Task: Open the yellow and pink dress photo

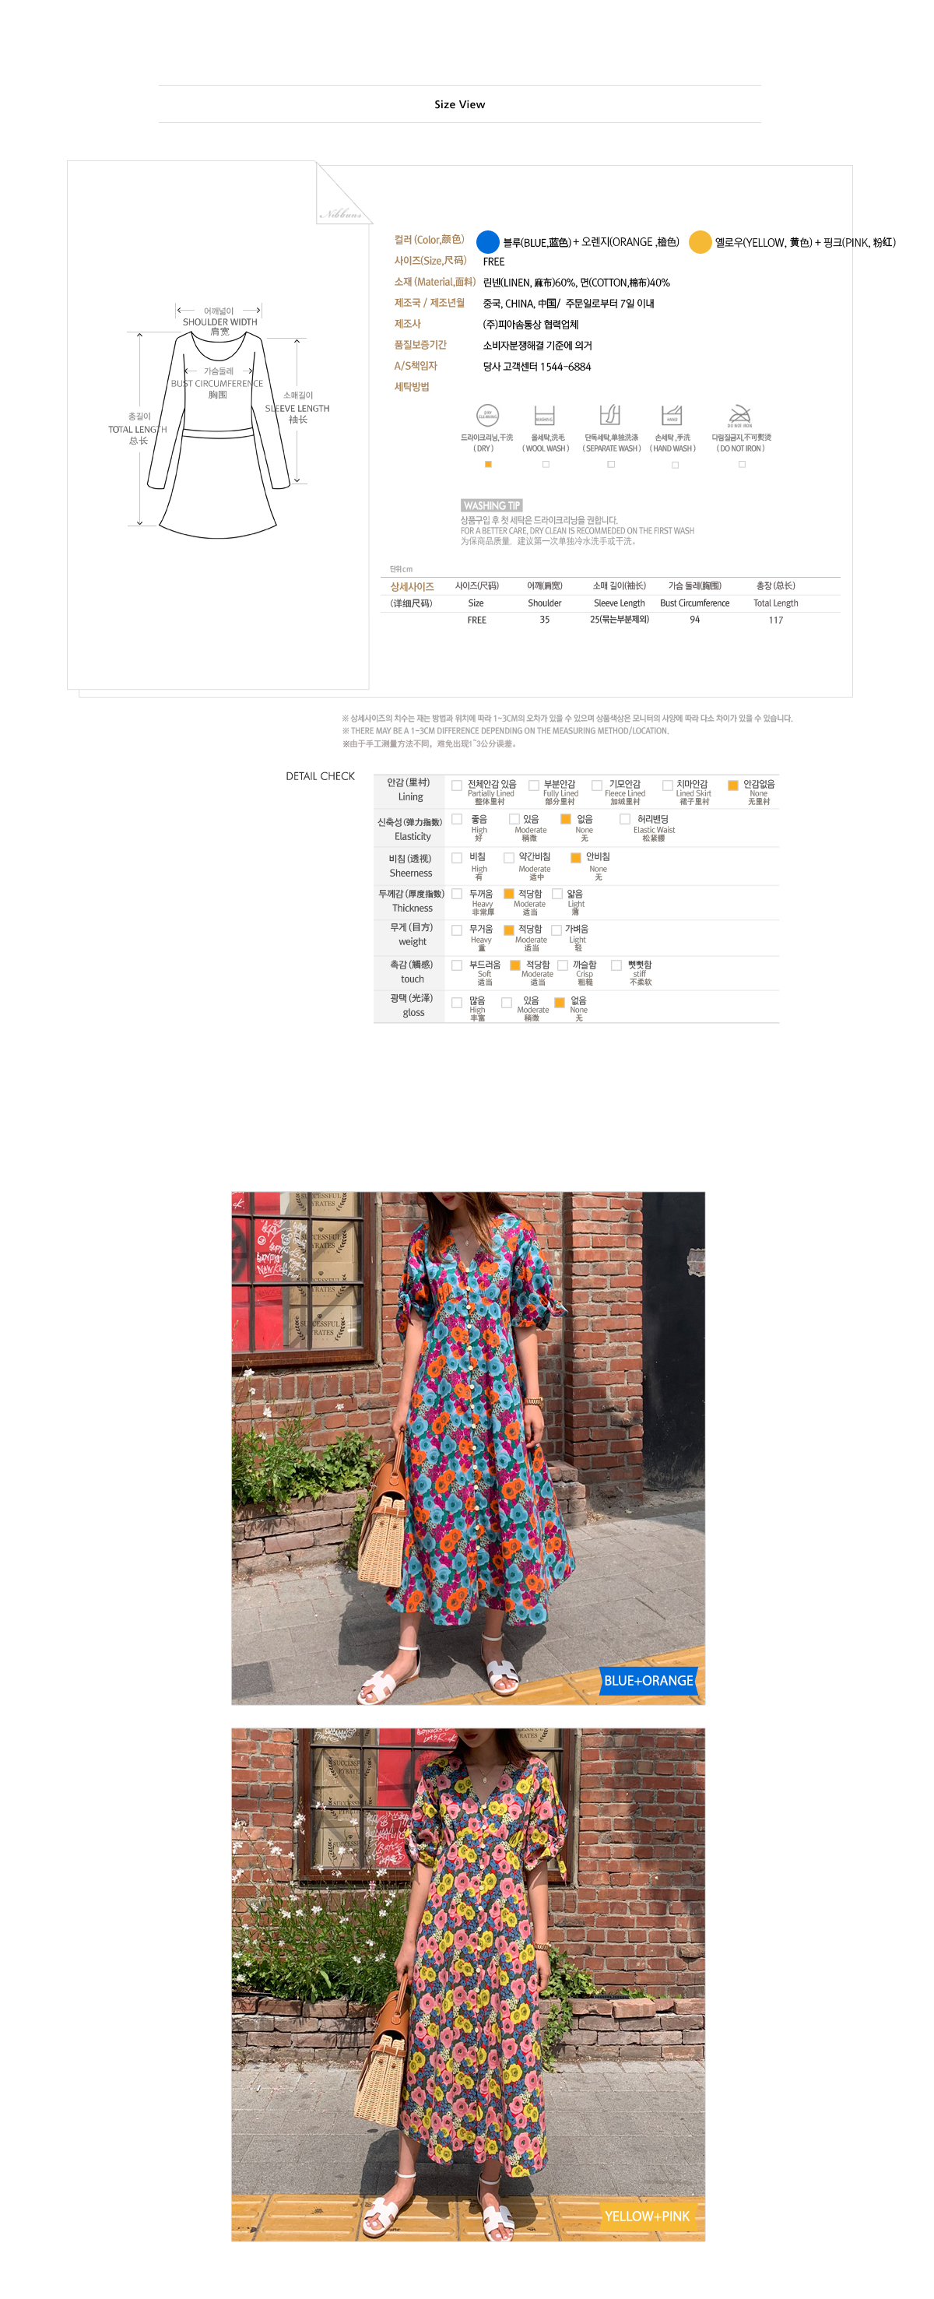Action: pyautogui.click(x=469, y=1984)
